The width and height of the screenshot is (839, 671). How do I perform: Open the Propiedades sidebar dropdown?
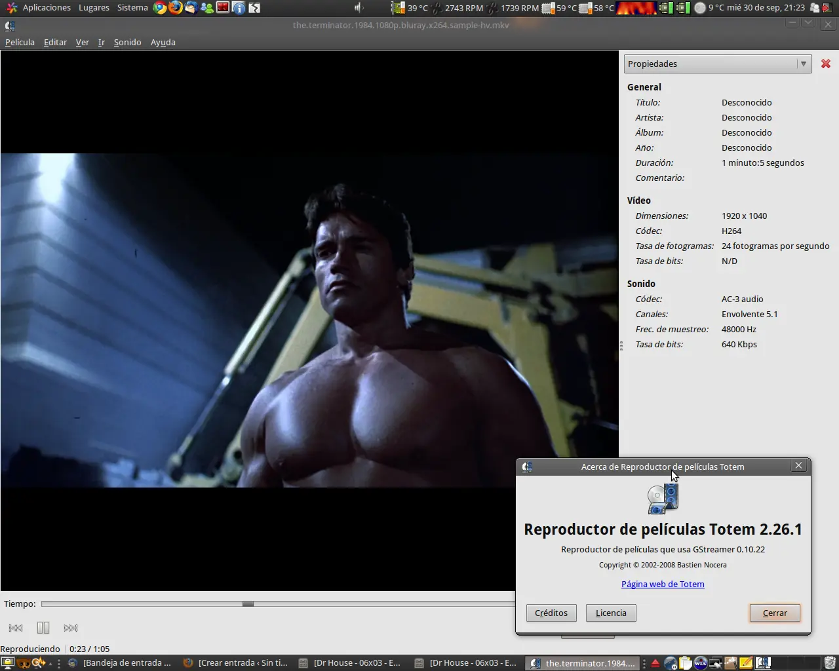[718, 64]
